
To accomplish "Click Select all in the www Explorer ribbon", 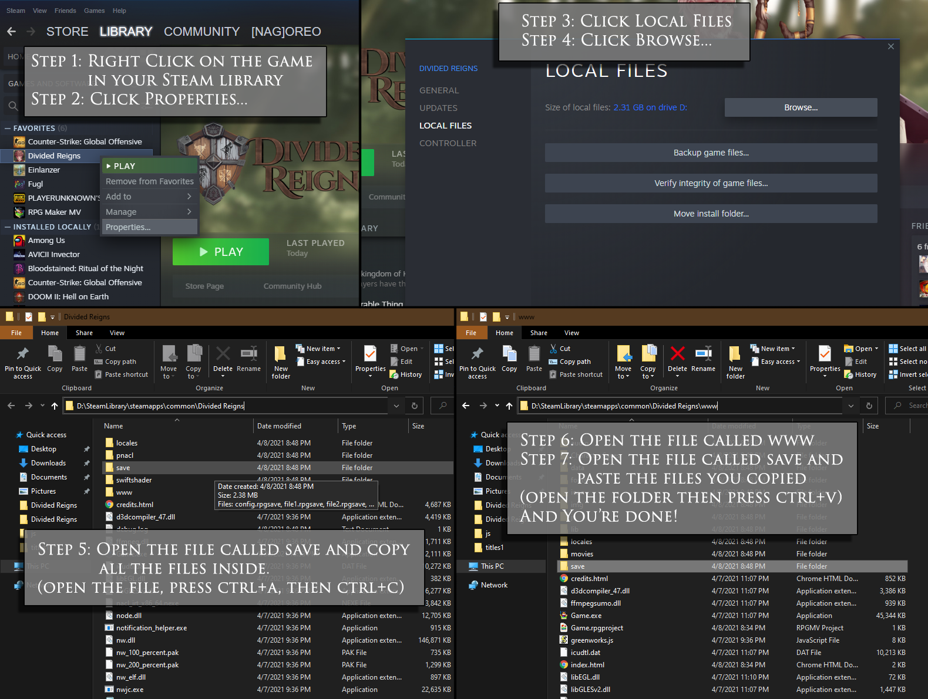I will pos(907,349).
